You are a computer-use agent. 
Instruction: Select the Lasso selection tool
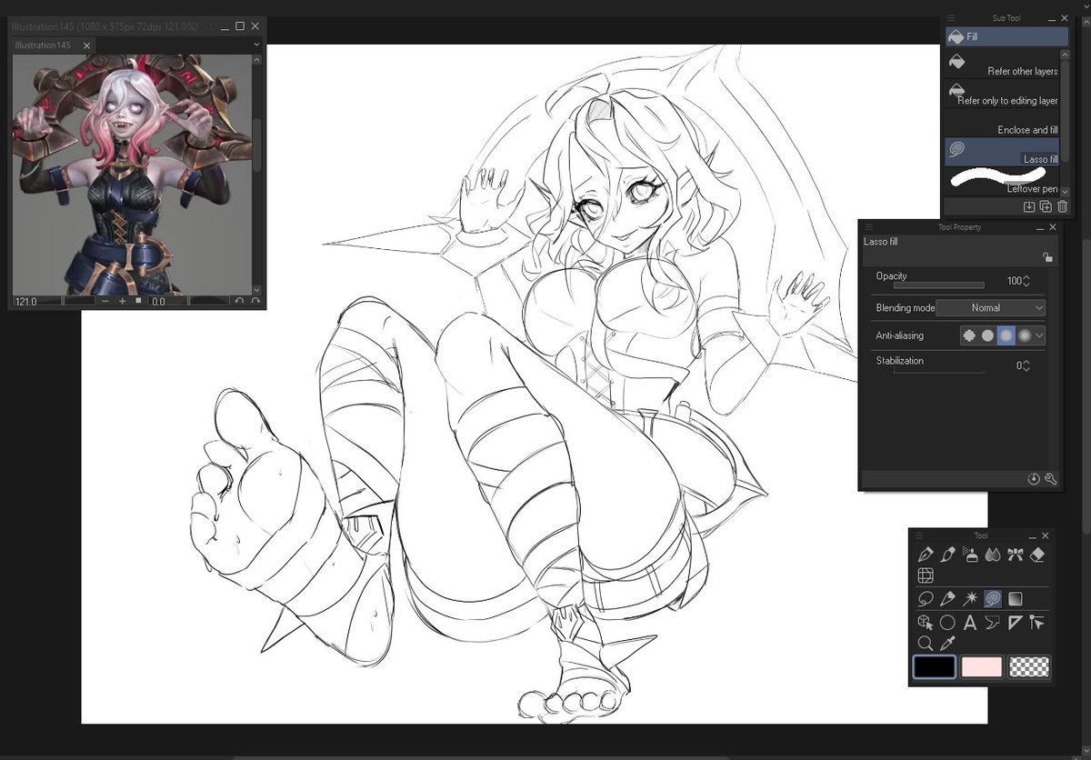(926, 598)
